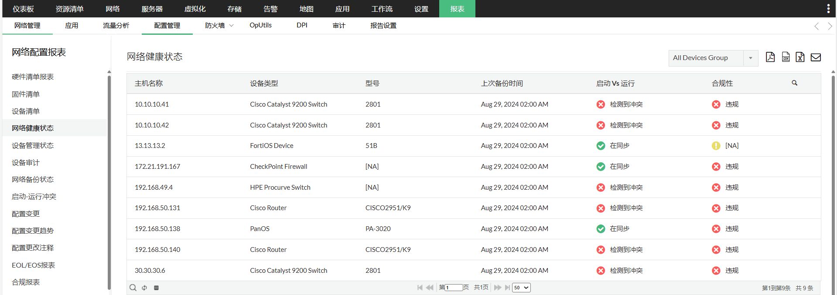Click violation icon for 30.30.30.6 row
This screenshot has height=295, width=837.
pyautogui.click(x=716, y=271)
